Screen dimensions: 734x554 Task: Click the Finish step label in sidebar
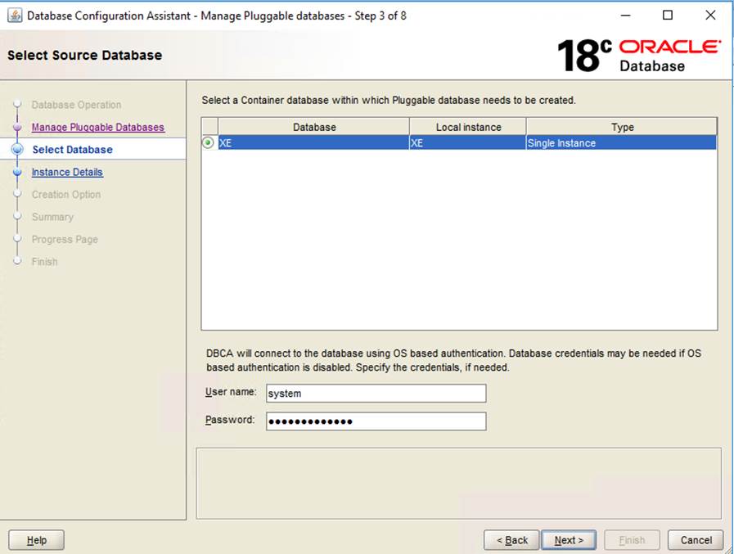click(44, 262)
